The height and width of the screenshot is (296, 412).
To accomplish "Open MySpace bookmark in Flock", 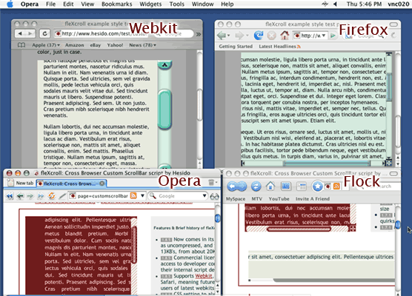I will [236, 199].
